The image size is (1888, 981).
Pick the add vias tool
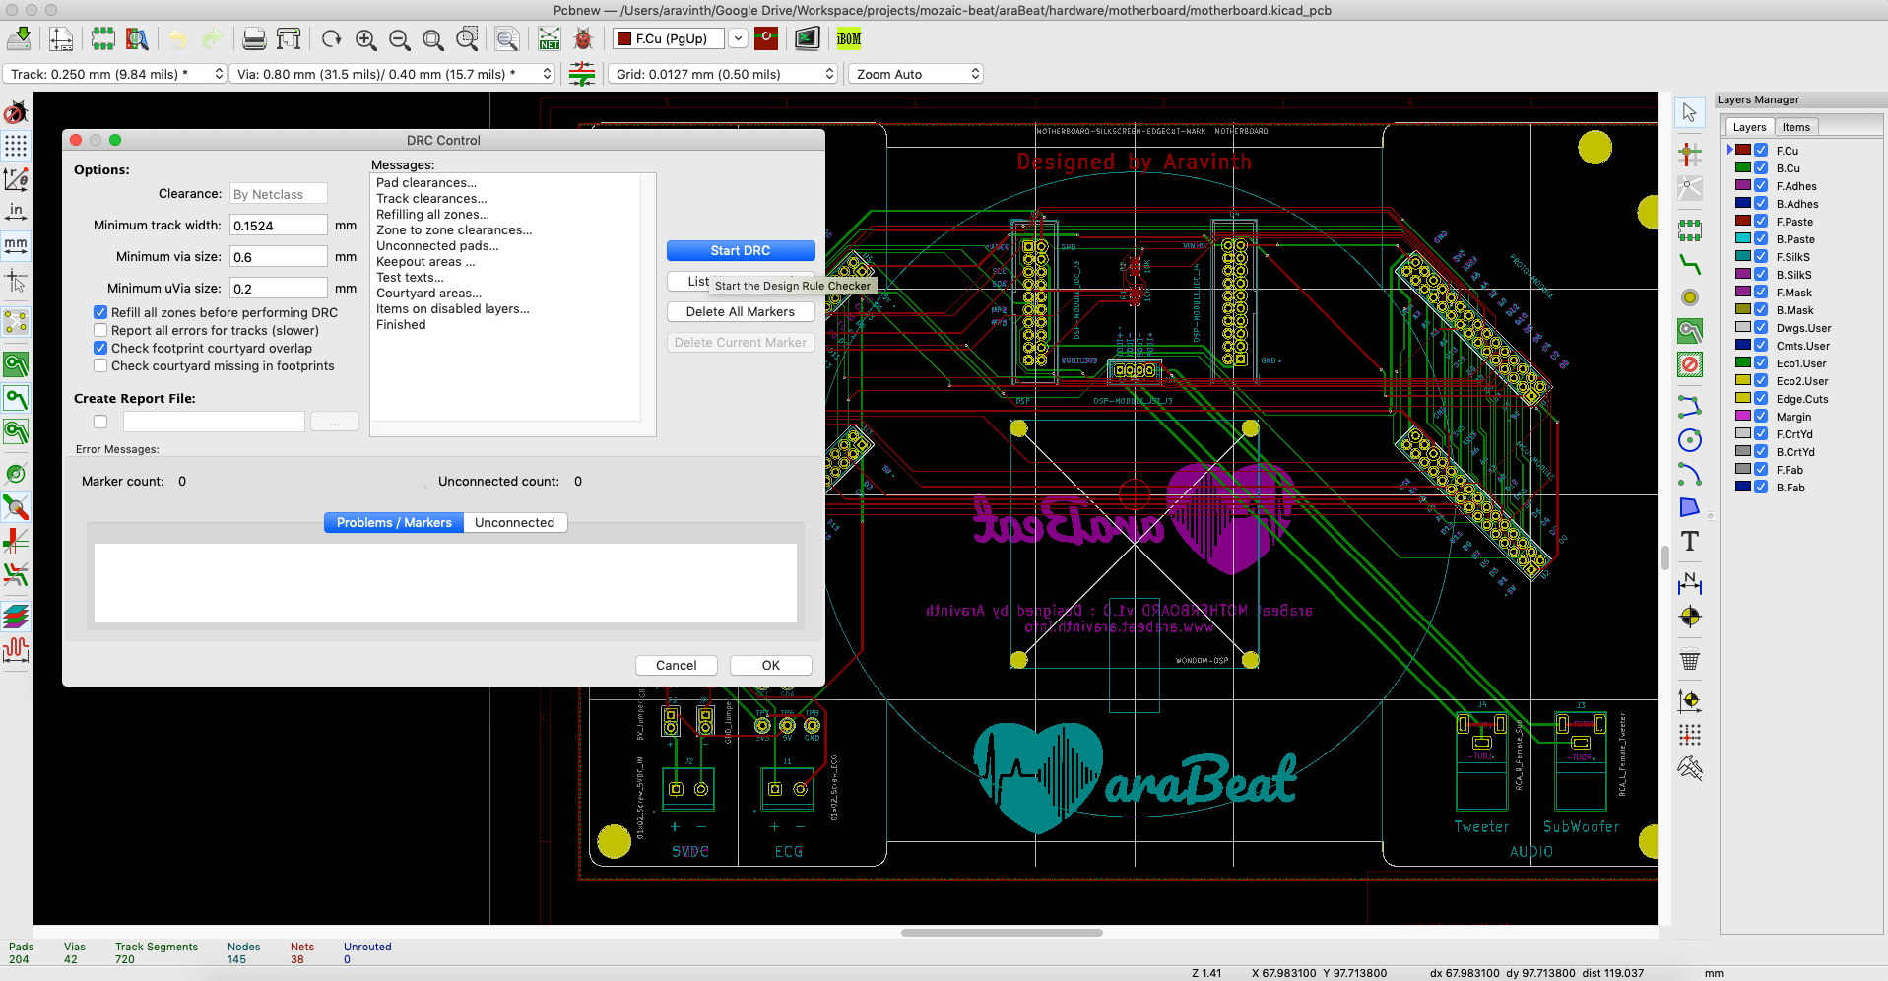click(x=1690, y=297)
